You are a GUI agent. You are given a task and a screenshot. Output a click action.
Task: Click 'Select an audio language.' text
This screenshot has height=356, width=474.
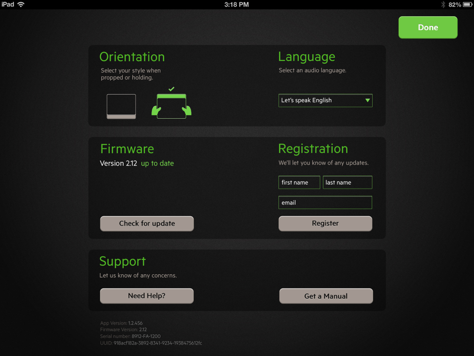pyautogui.click(x=312, y=70)
